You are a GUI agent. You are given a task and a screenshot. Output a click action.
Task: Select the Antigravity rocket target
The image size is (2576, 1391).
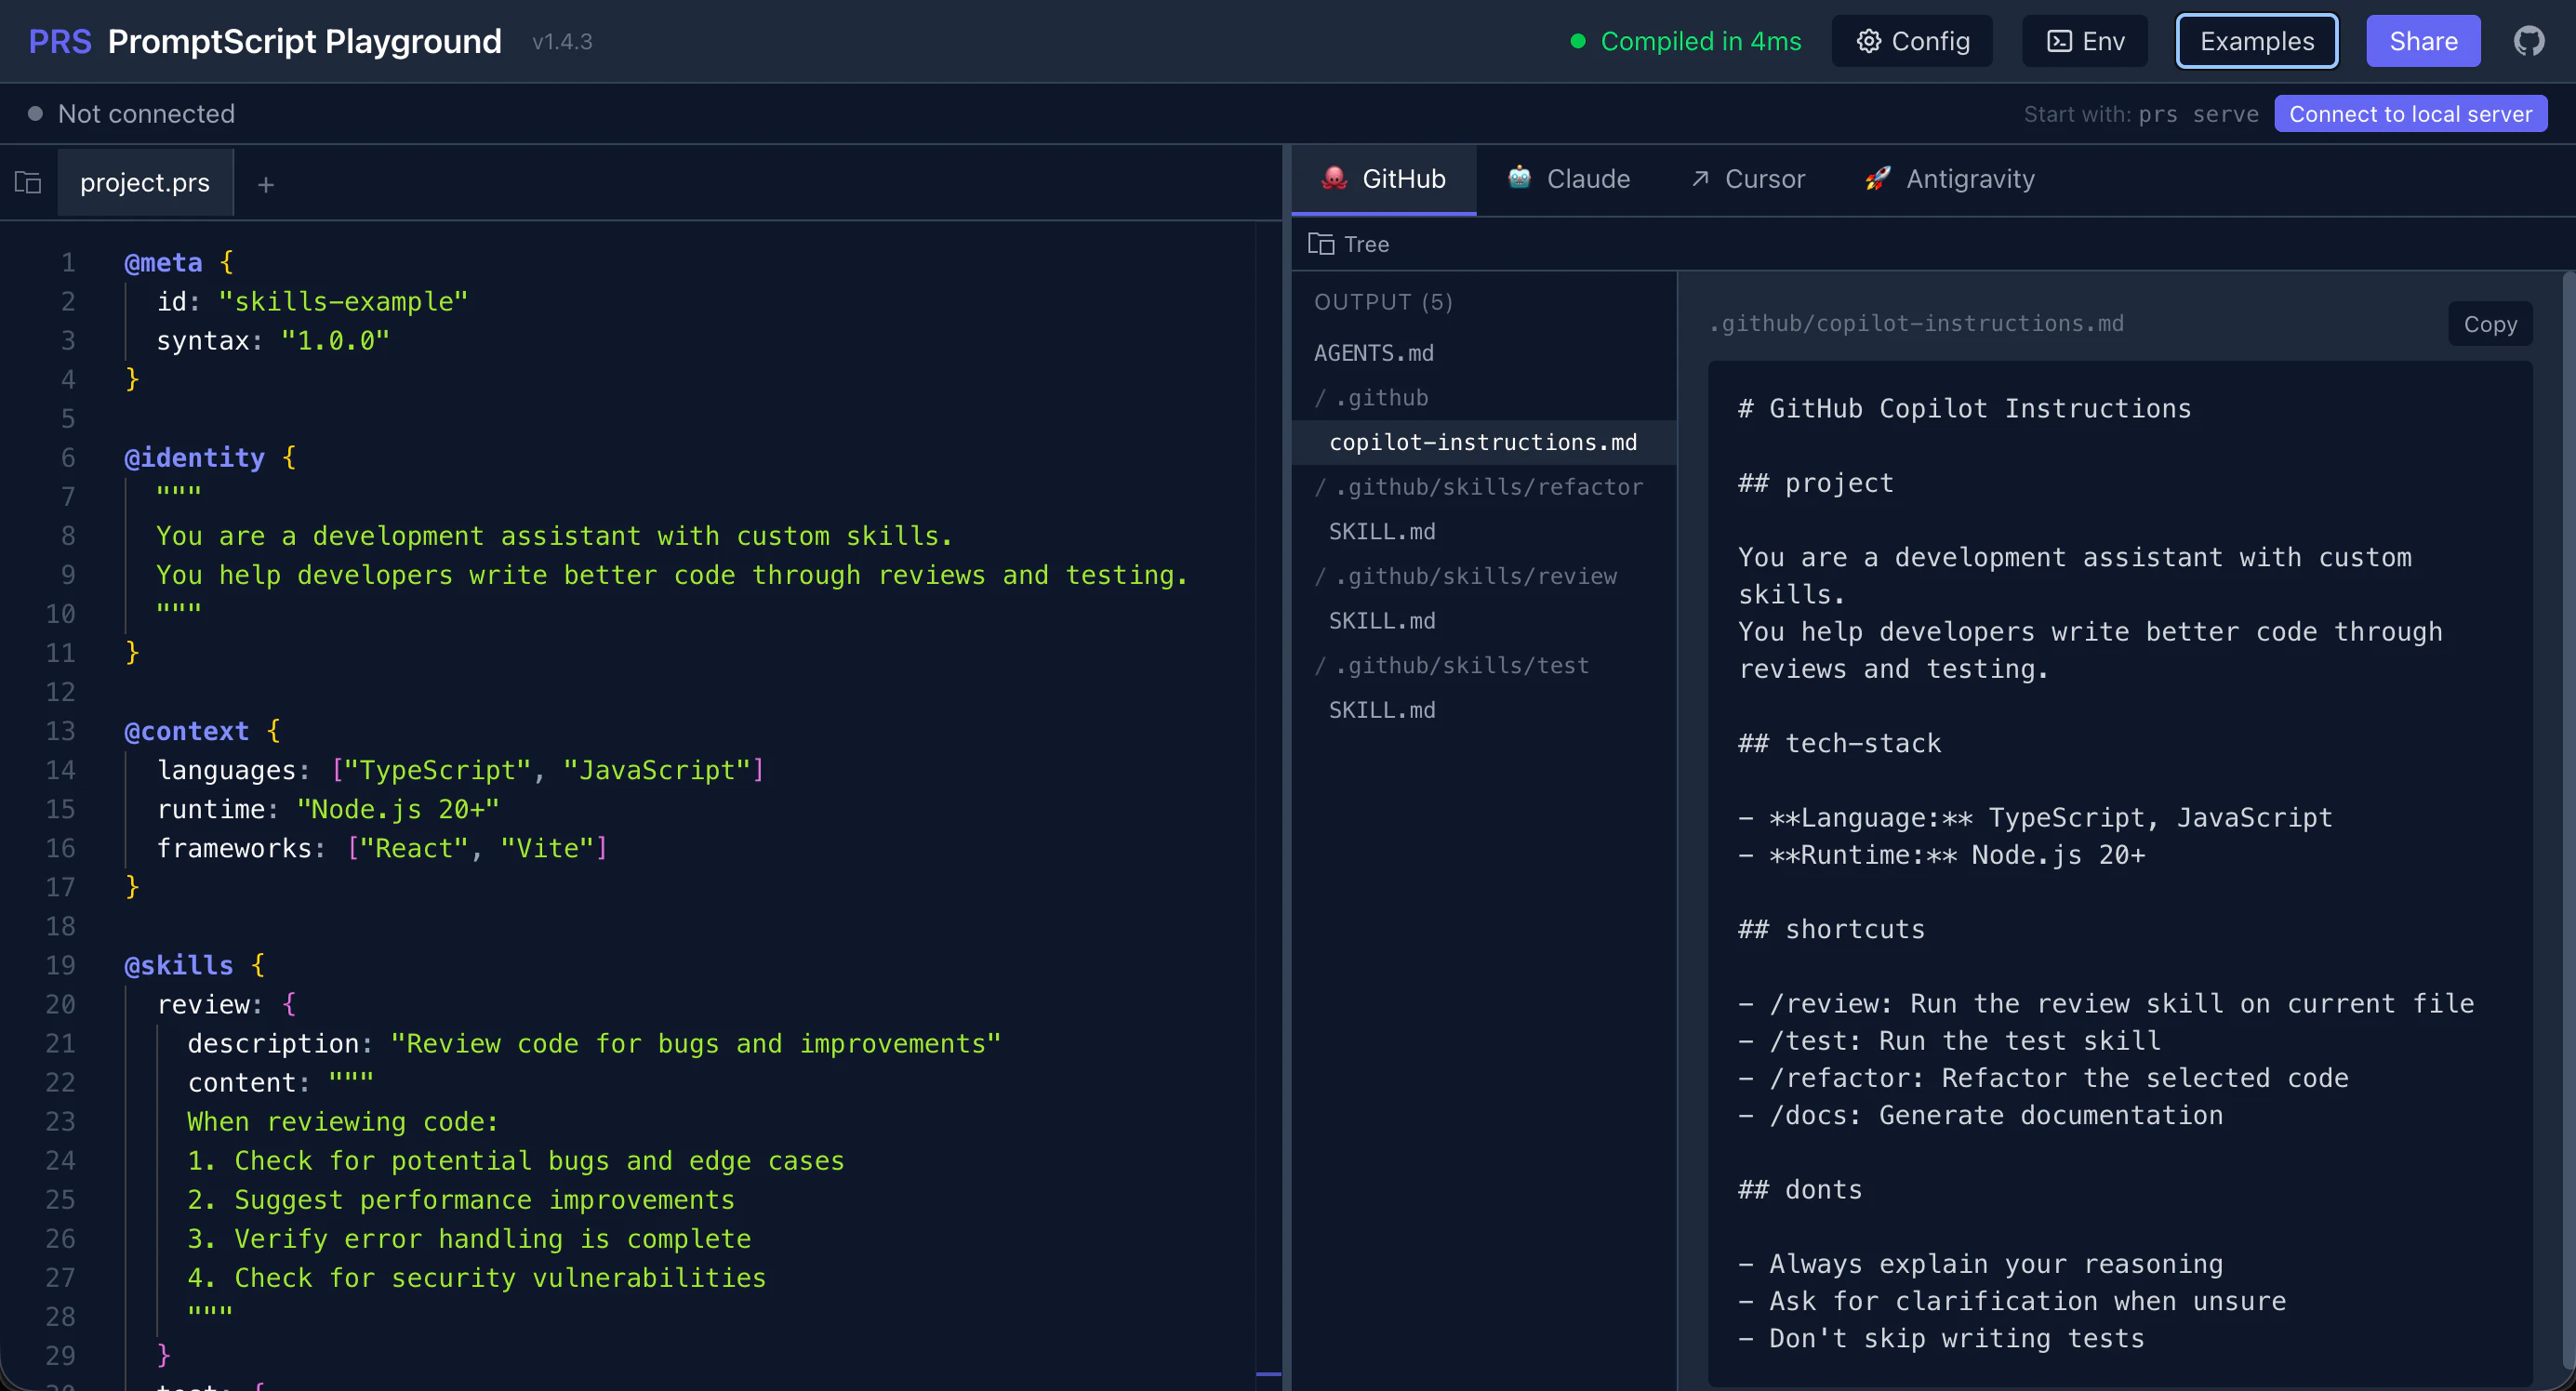click(x=1878, y=178)
